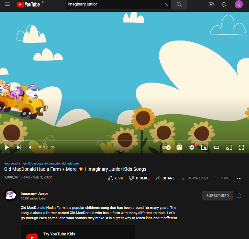The image size is (249, 239).
Task: Toggle the channel notification bell
Action: pos(239,196)
